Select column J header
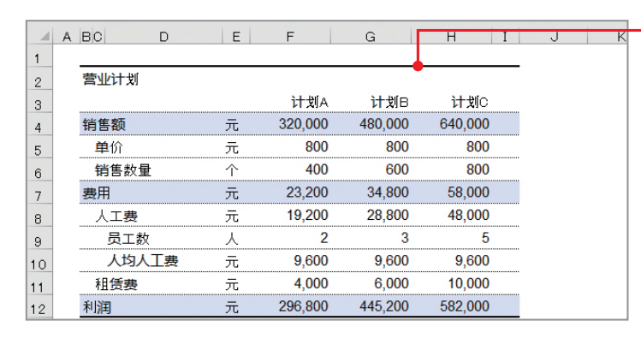The image size is (641, 344). (554, 37)
